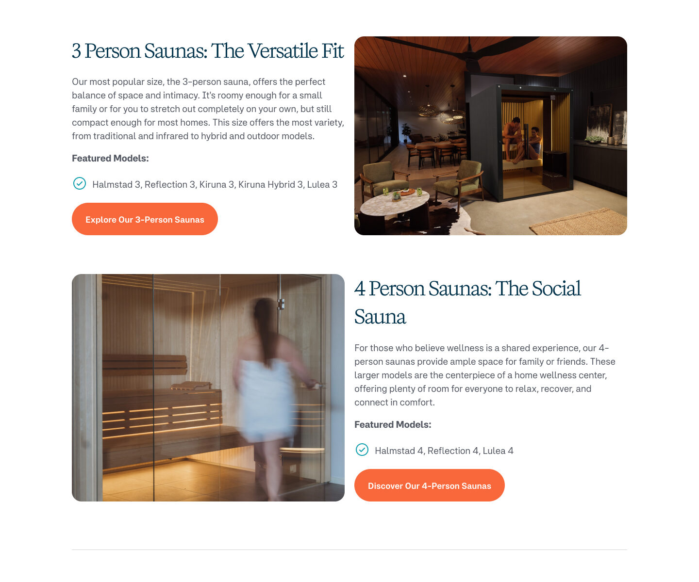Open the 3-person sauna living room photo
699x582 pixels.
click(x=491, y=136)
